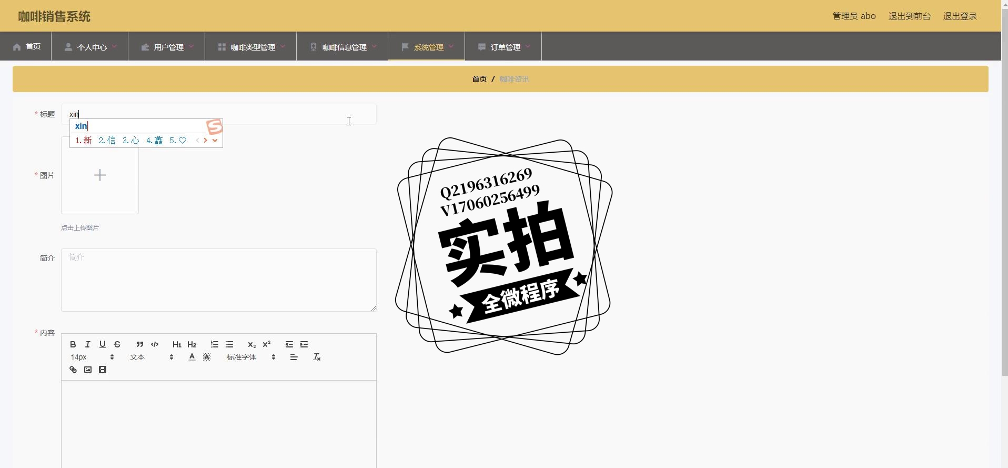Click the Sogou input method logo
Screen dimensions: 1008x468
[215, 126]
